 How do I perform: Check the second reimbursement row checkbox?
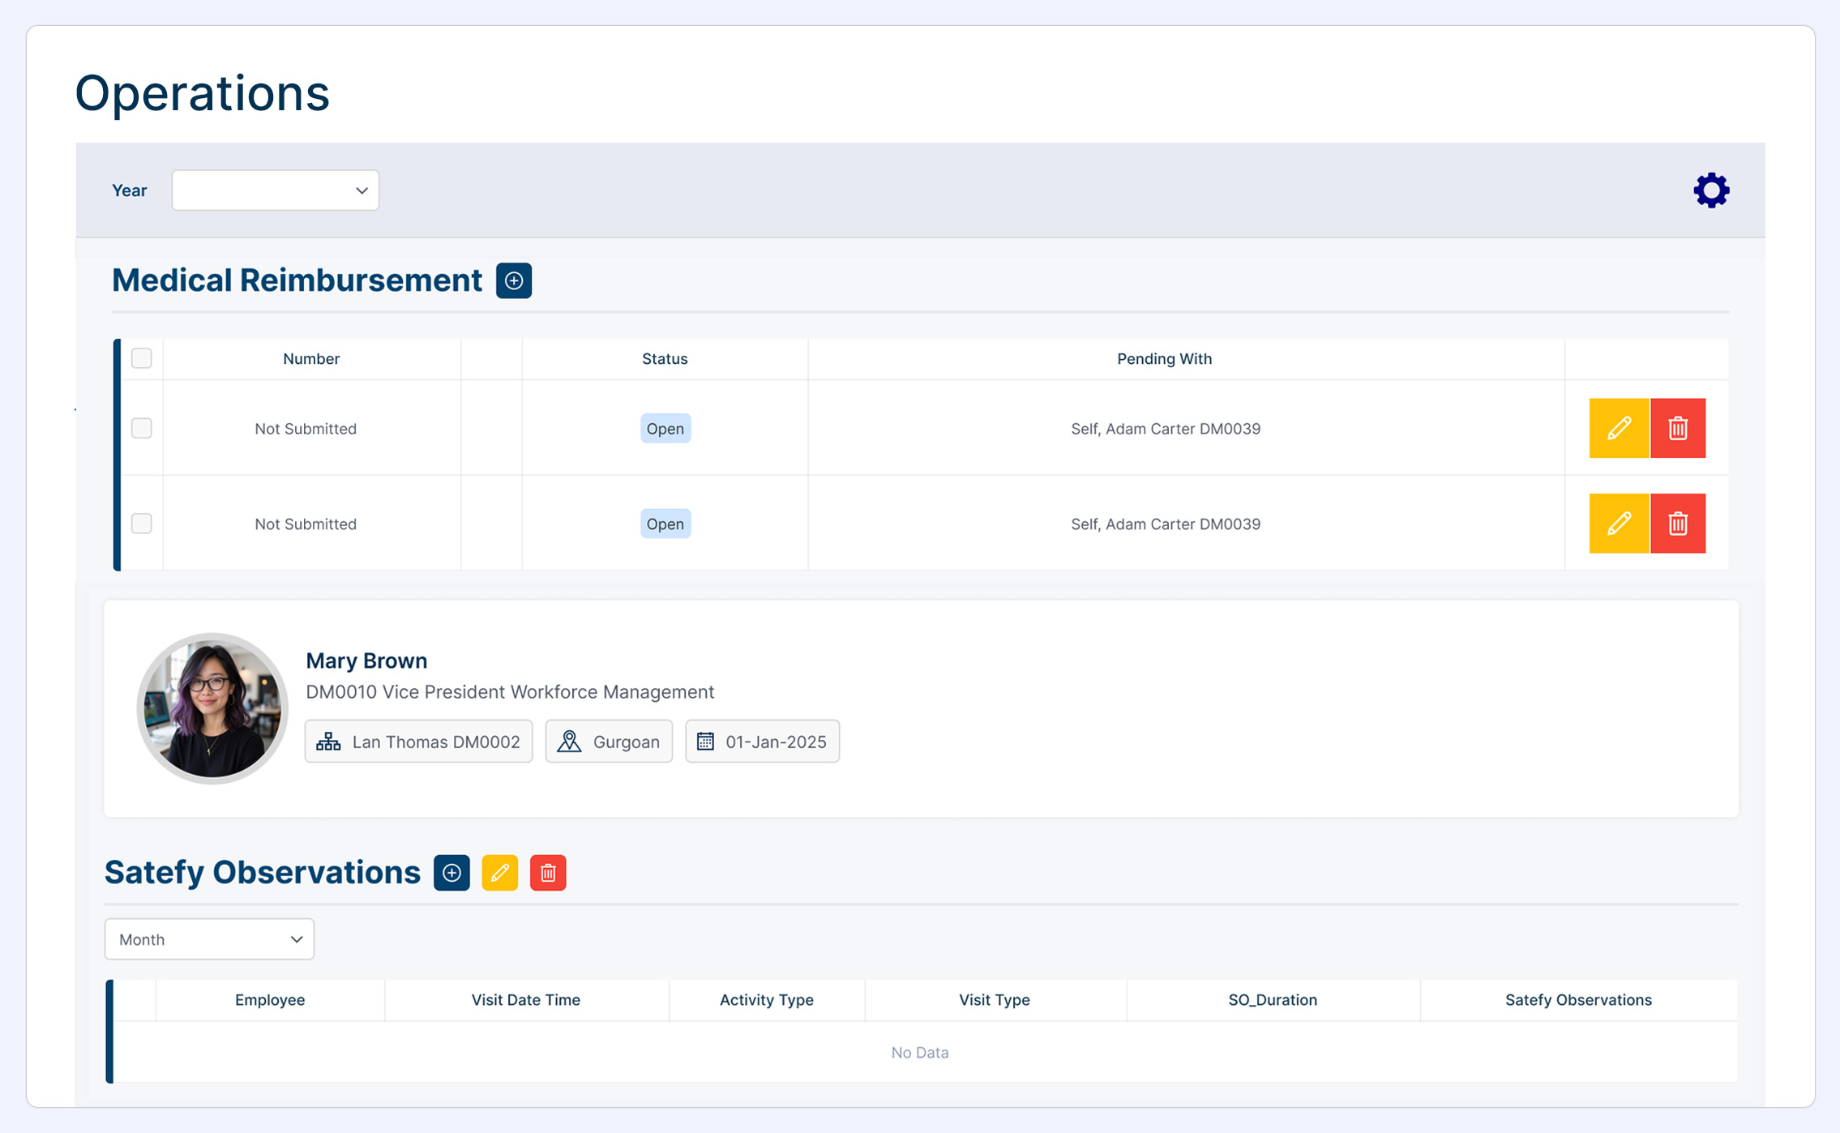coord(142,524)
